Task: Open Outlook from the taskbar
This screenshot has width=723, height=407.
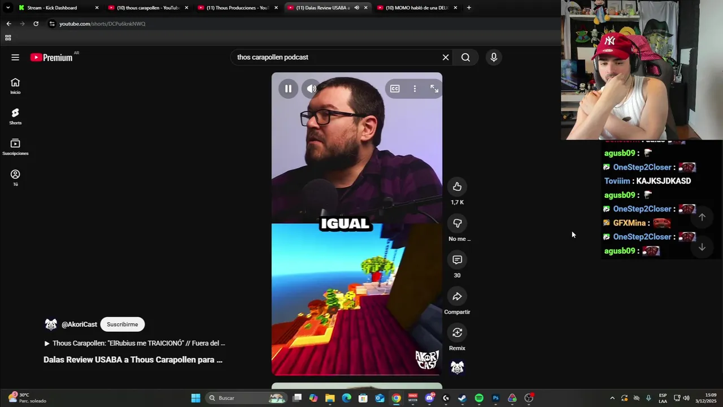Action: (380, 398)
